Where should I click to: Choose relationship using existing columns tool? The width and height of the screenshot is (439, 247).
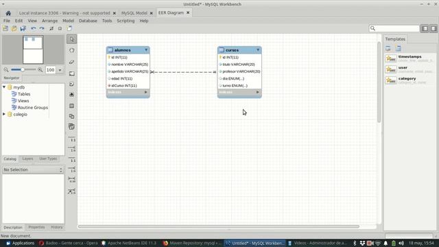click(x=72, y=192)
